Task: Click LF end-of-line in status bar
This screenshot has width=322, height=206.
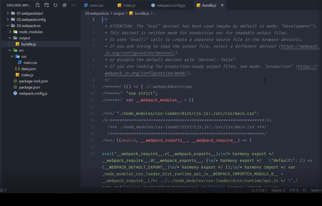Action: (304, 190)
